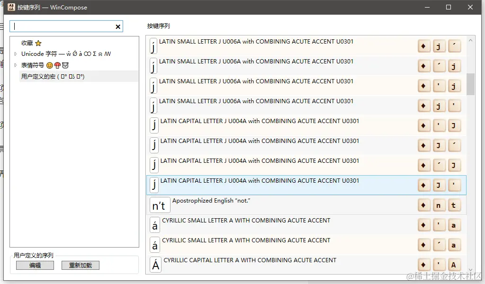Select the 表情符号 emoji category
The height and width of the screenshot is (284, 485).
tap(45, 65)
